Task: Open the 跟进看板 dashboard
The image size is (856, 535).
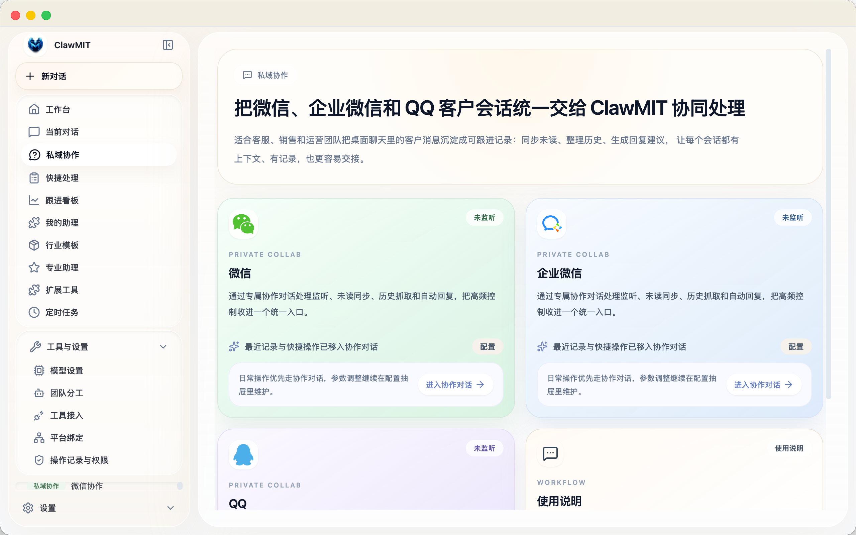Action: [x=99, y=200]
